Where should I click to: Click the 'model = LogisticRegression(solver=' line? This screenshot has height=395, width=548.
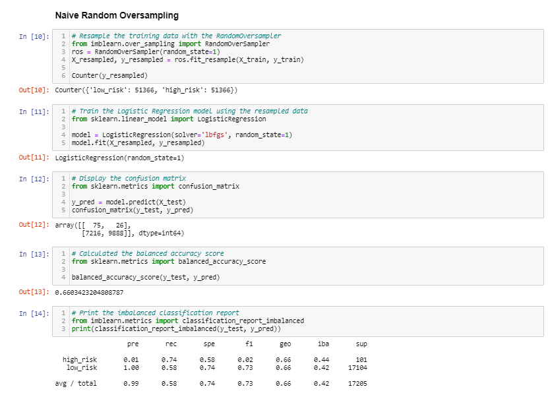182,135
